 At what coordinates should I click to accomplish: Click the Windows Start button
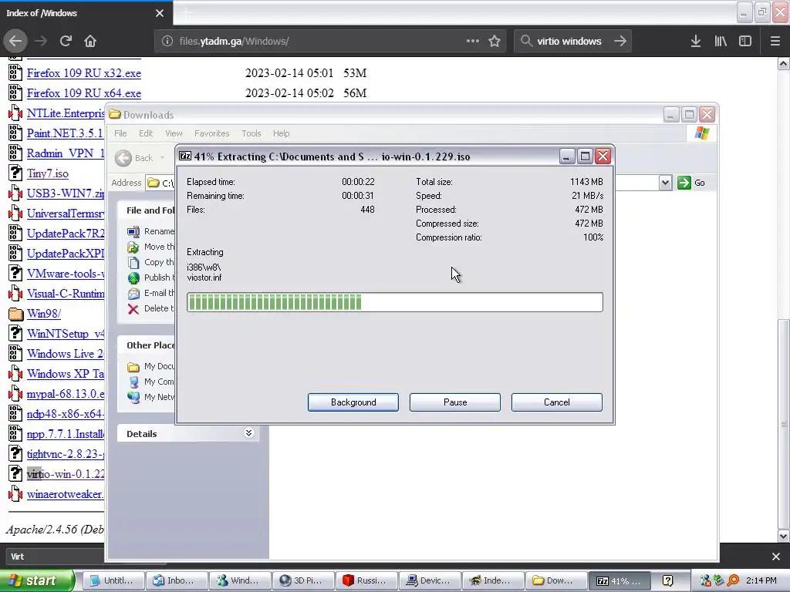pos(37,580)
